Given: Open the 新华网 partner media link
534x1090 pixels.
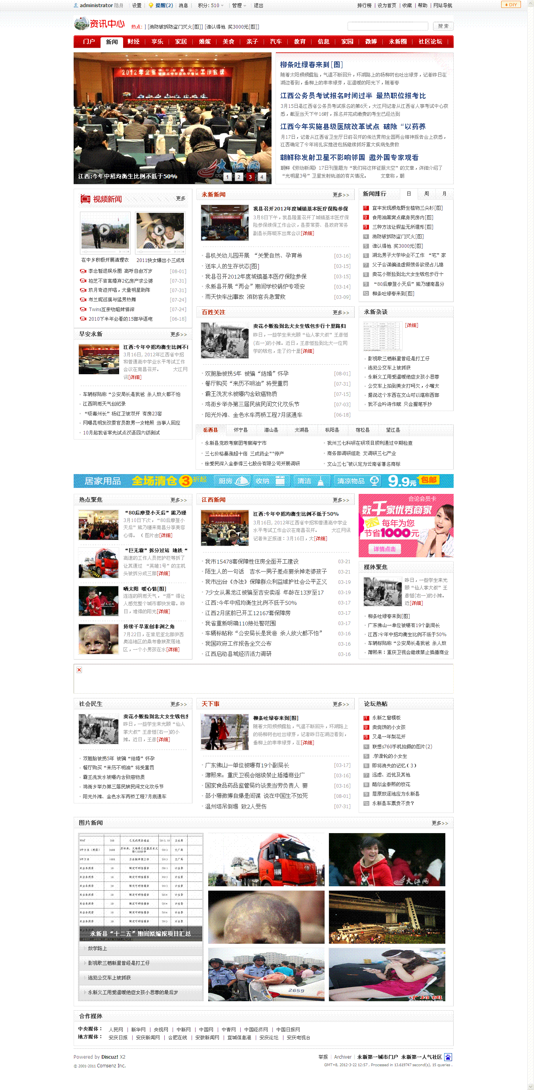Looking at the screenshot, I should [138, 1029].
